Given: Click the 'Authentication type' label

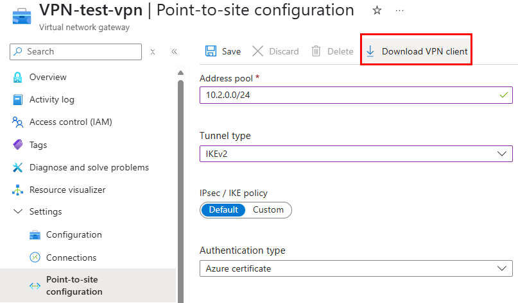Looking at the screenshot, I should [243, 250].
